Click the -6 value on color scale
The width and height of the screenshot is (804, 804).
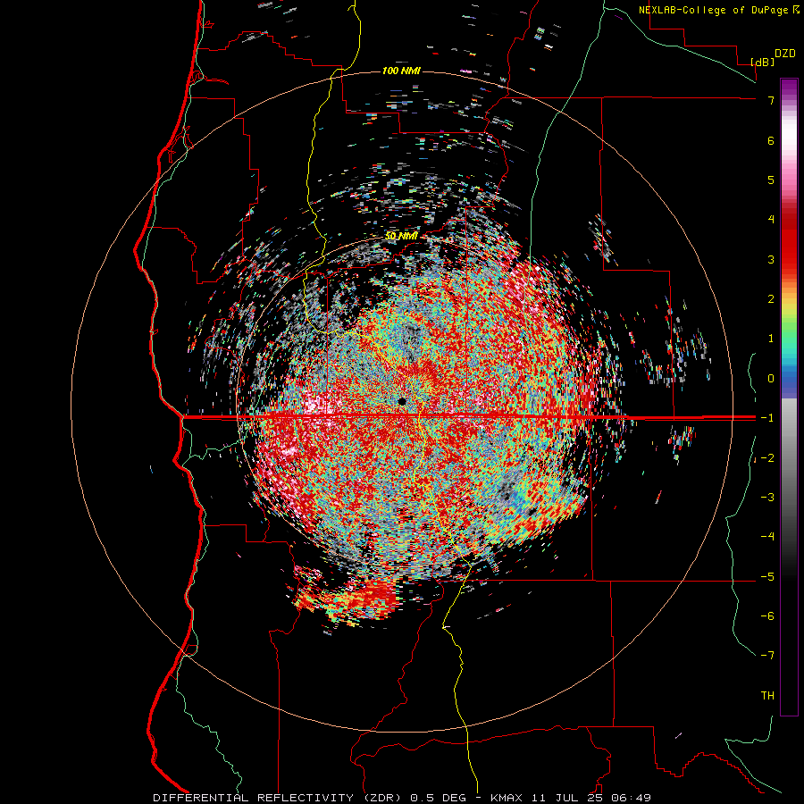(767, 616)
